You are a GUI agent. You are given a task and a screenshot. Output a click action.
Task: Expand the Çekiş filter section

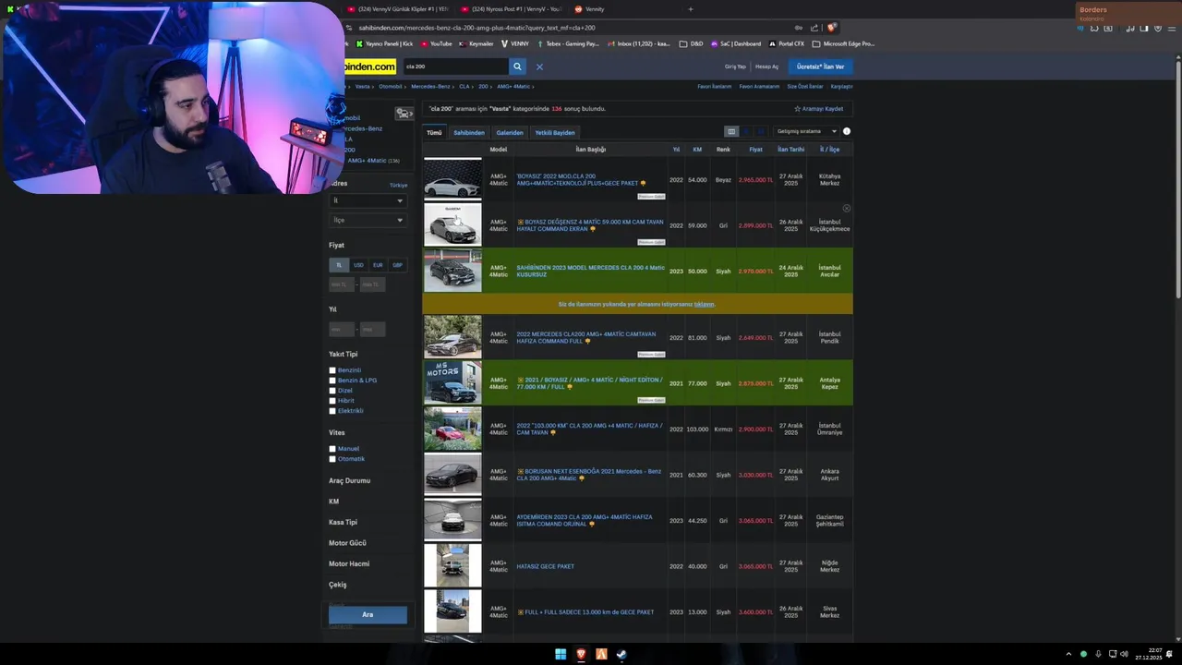[x=338, y=585]
